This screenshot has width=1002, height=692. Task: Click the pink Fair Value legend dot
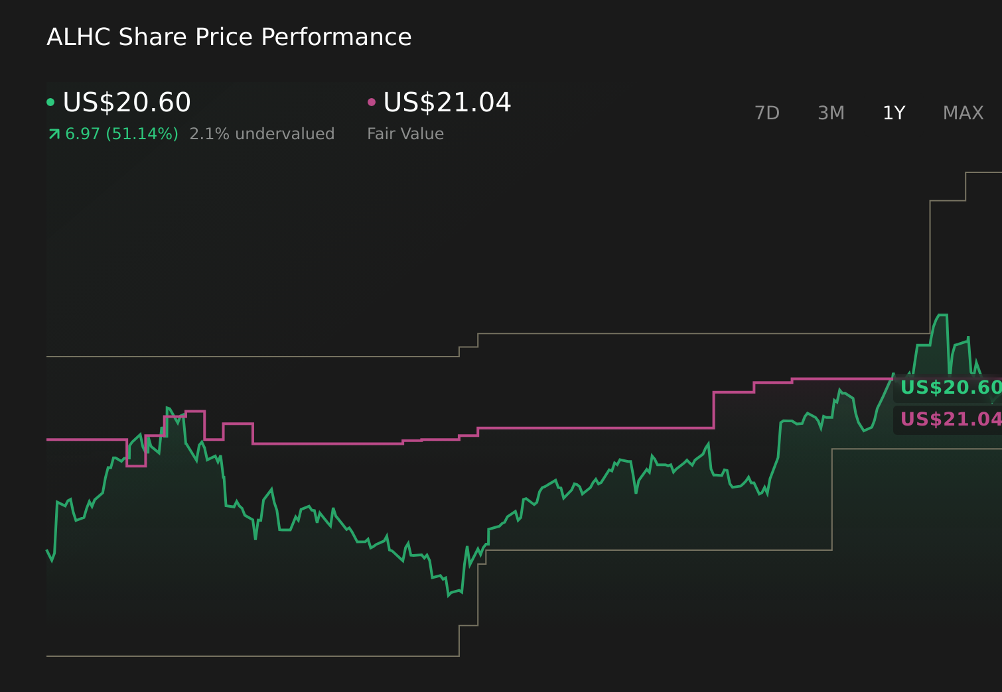click(372, 101)
